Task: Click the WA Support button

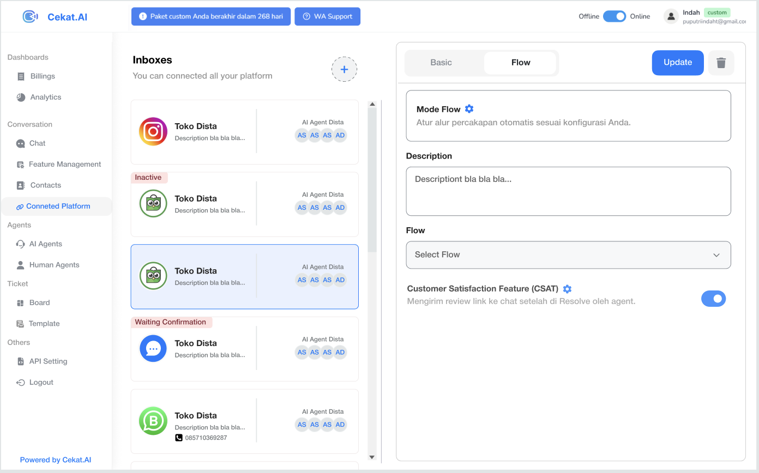Action: pyautogui.click(x=327, y=16)
